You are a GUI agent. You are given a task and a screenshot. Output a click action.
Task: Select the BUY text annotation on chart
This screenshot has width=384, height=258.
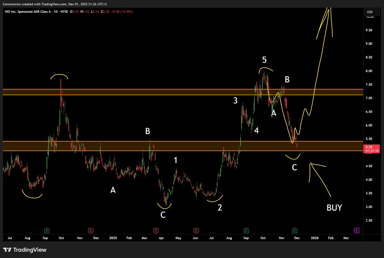point(334,208)
